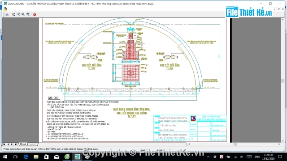This screenshot has width=287, height=161.
Task: Restore down the inner drawing window
Action: (279, 9)
